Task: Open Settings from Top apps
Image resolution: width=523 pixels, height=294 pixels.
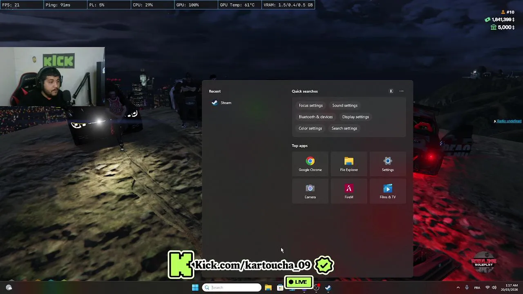Action: 388,164
